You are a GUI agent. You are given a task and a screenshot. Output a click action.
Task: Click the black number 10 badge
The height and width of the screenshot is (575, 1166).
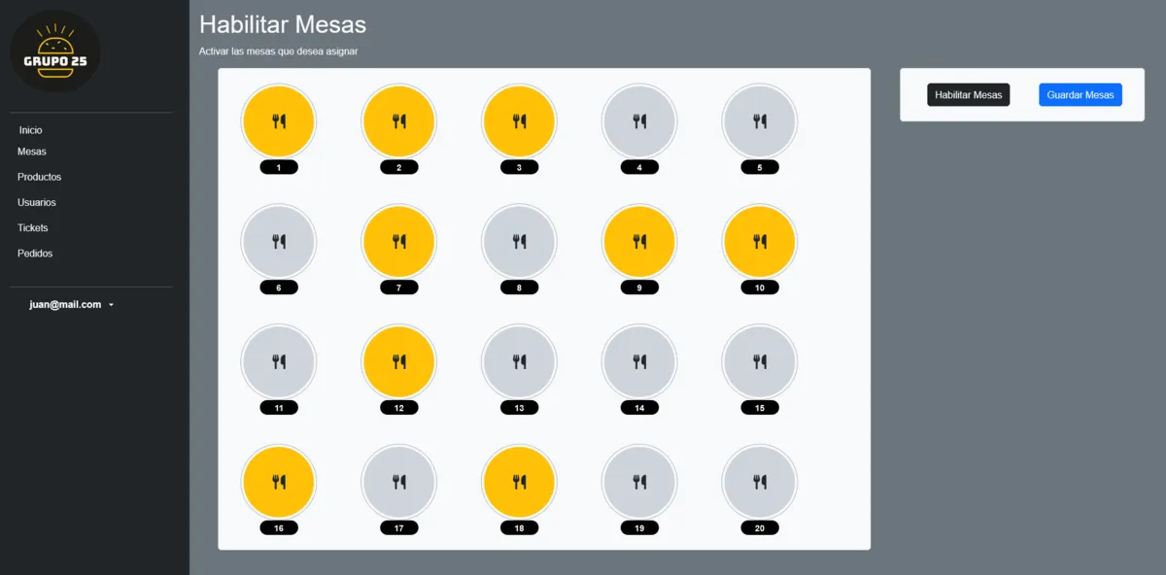[x=760, y=287]
